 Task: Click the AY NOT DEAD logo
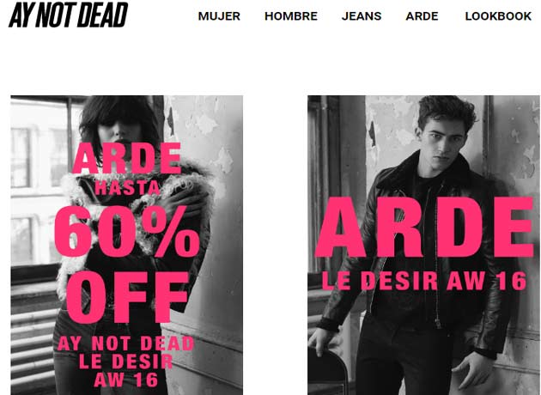point(69,15)
